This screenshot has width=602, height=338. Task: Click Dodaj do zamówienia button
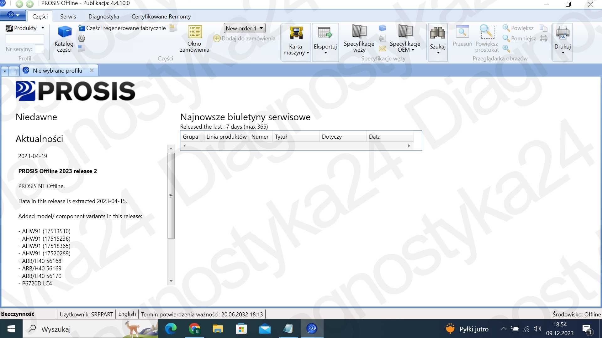click(245, 38)
